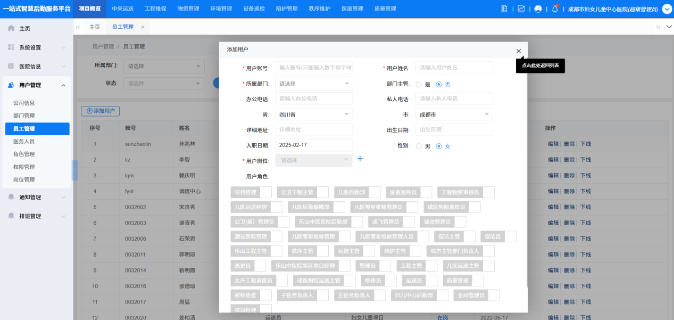Image resolution: width=674 pixels, height=320 pixels.
Task: Open the notification bell icon
Action: coord(555,9)
